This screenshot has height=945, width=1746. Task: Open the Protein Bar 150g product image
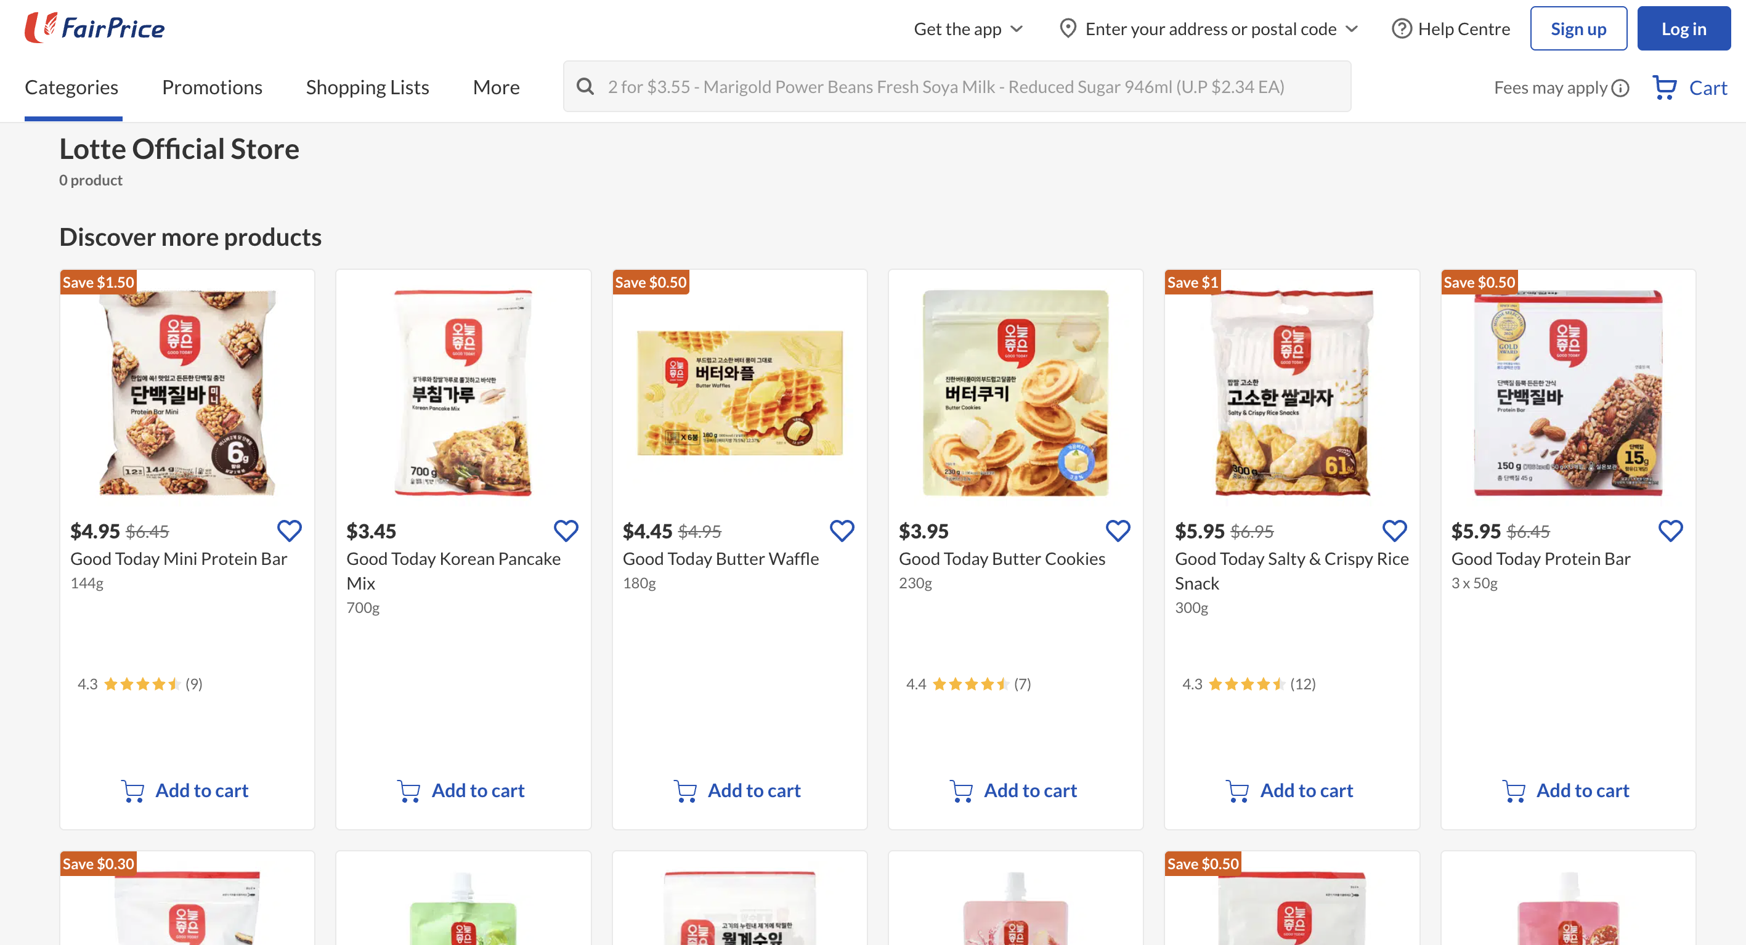(1568, 393)
